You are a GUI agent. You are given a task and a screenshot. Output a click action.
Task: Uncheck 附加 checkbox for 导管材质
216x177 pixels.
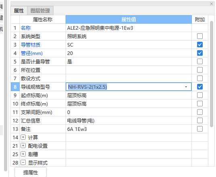[200, 45]
